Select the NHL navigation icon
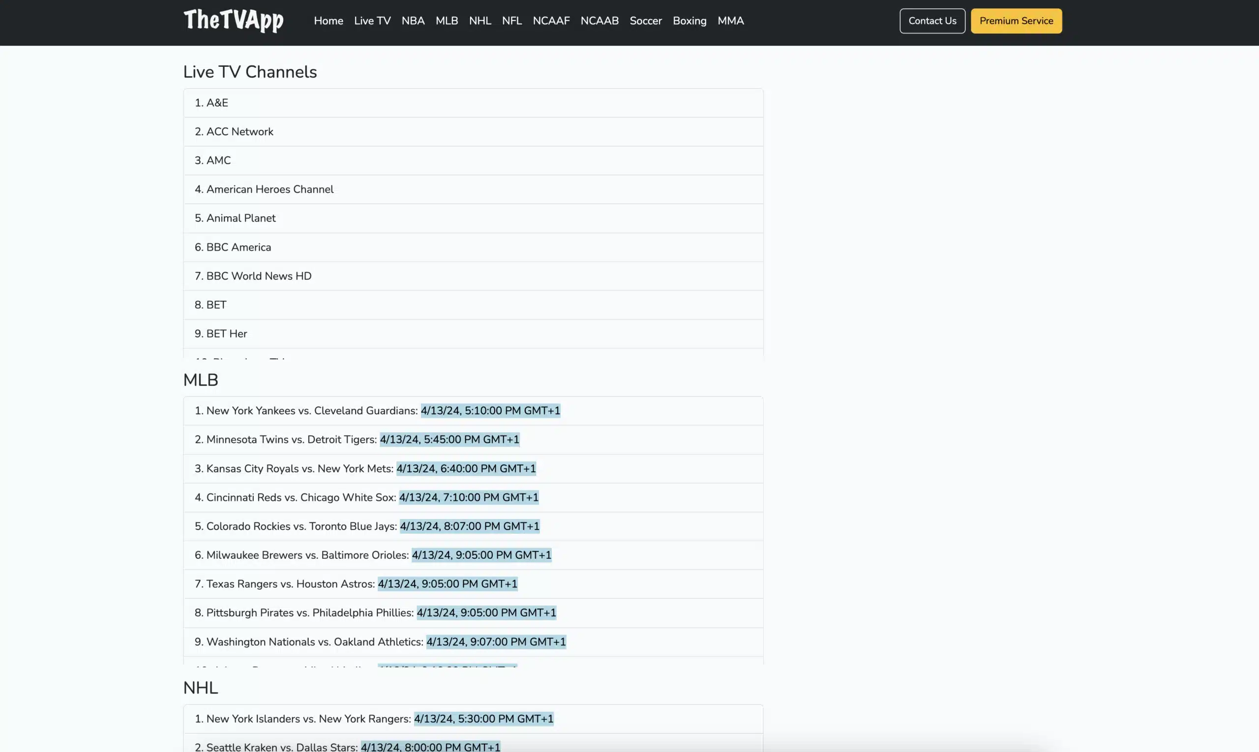1259x752 pixels. [480, 21]
